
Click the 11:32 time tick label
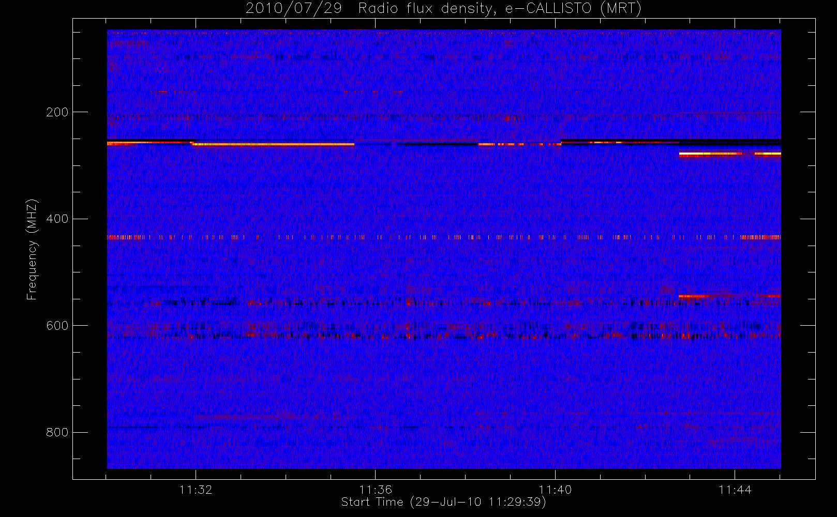tap(196, 490)
